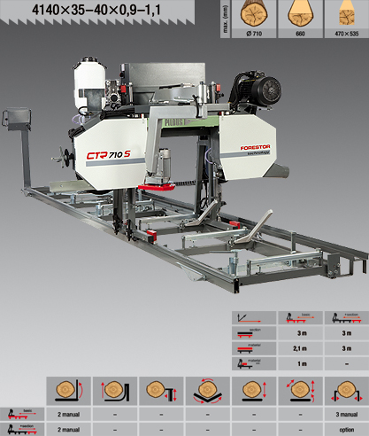Click the red blade guide guard on the sawmill
The height and width of the screenshot is (436, 369).
tap(157, 187)
